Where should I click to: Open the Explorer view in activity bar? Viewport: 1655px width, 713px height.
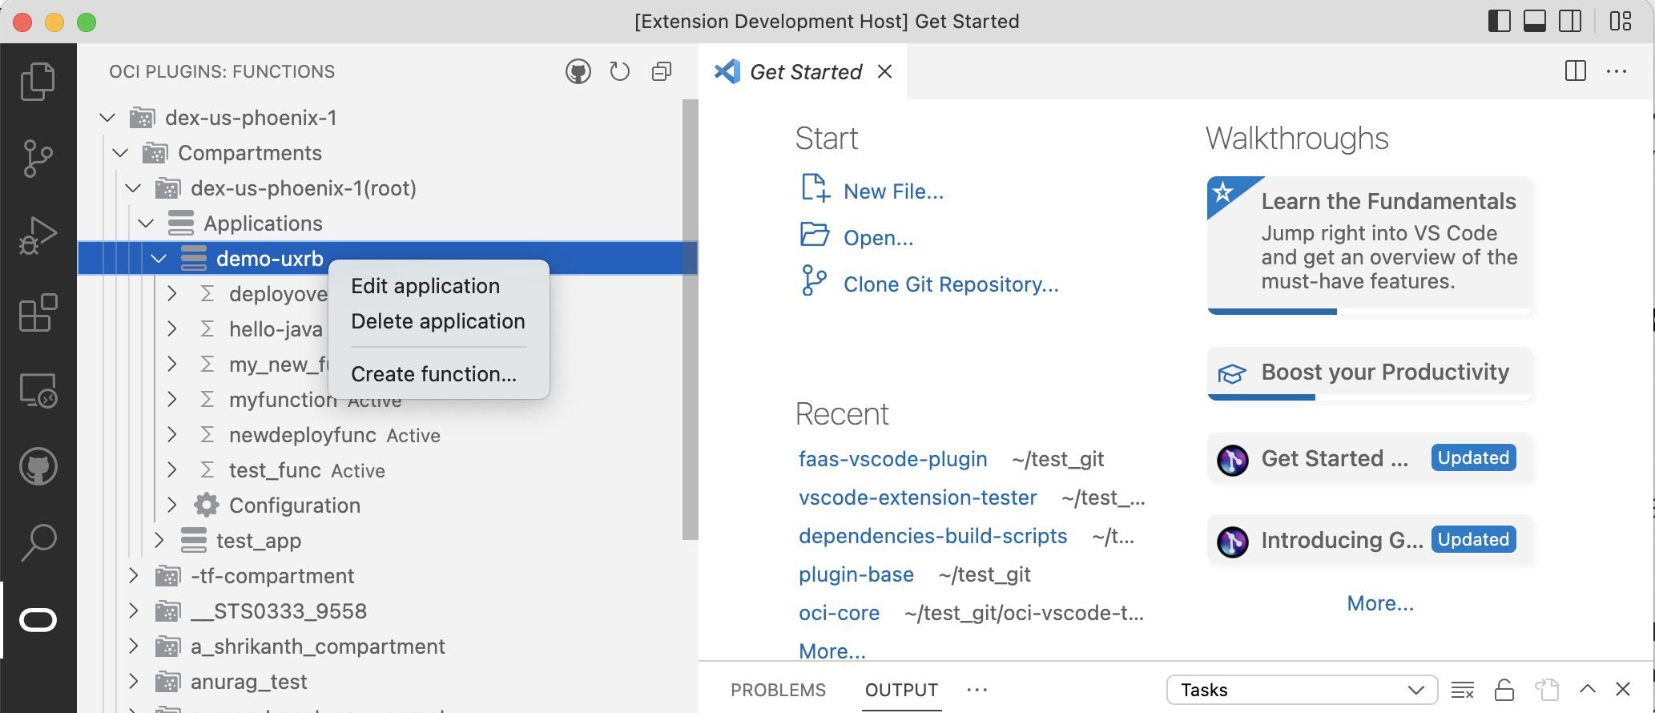[x=38, y=81]
